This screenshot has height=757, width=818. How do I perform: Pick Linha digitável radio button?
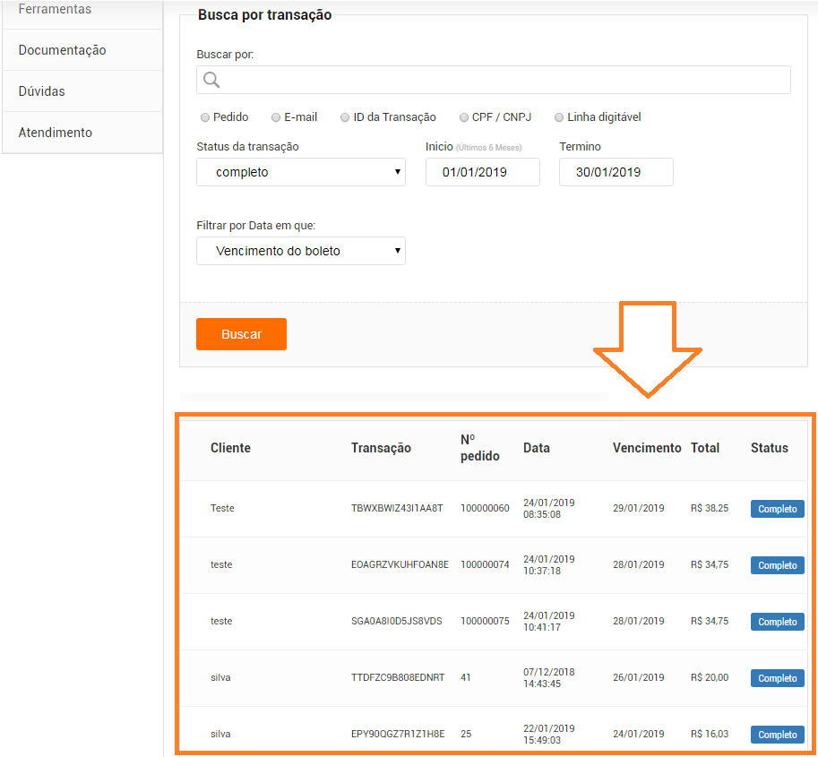tap(559, 117)
